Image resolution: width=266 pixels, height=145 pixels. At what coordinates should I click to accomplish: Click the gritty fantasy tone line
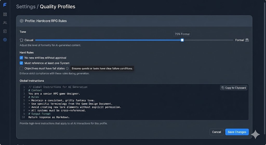[62, 100]
